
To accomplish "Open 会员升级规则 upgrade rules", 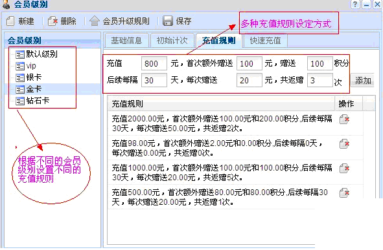I will point(119,21).
